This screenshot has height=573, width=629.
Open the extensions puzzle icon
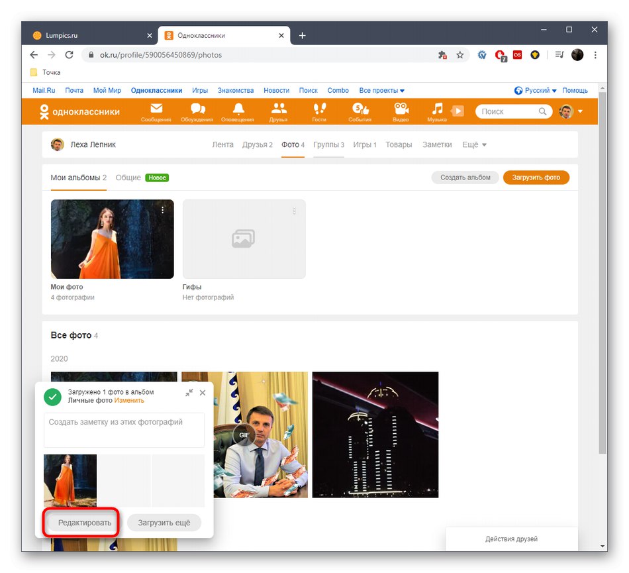pos(442,55)
